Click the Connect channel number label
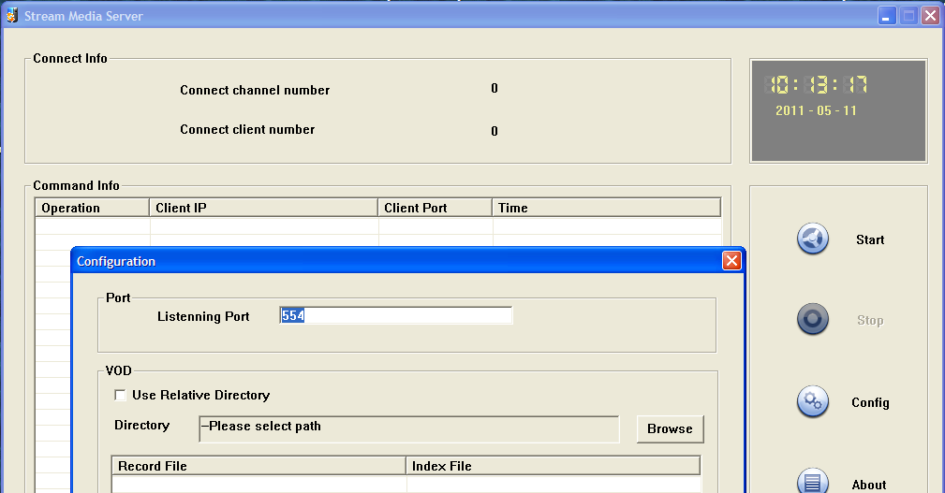 [x=255, y=91]
